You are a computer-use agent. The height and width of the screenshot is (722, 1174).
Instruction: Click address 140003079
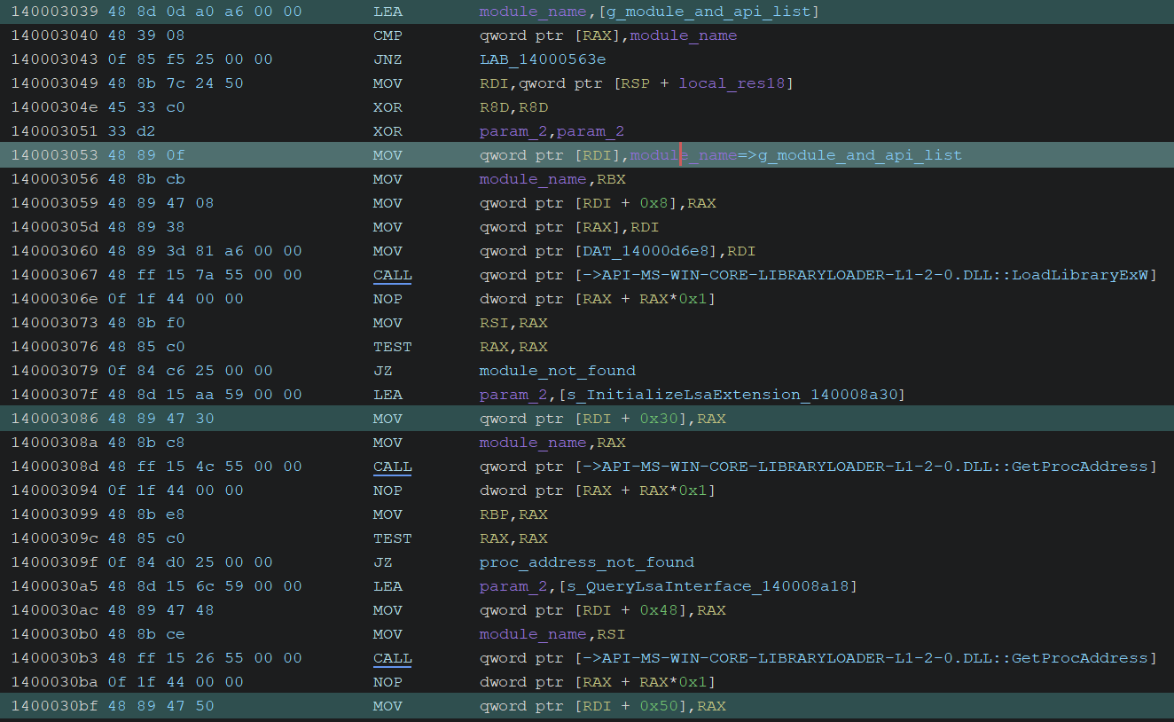pyautogui.click(x=53, y=371)
